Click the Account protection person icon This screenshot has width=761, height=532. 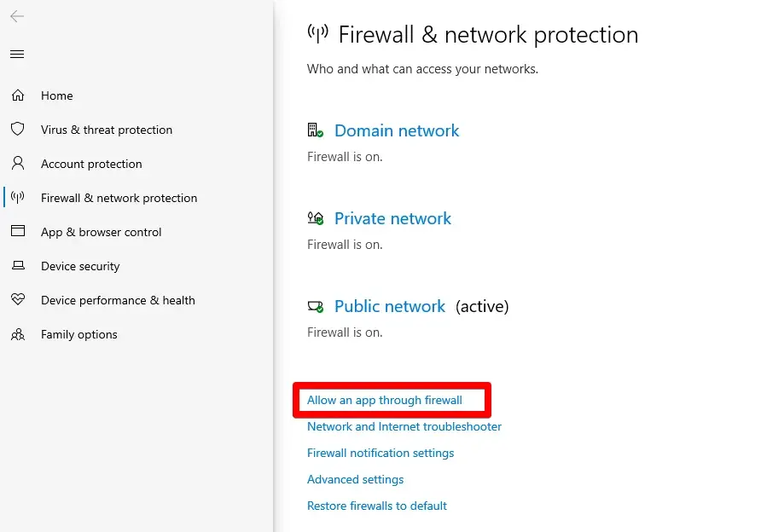click(17, 164)
